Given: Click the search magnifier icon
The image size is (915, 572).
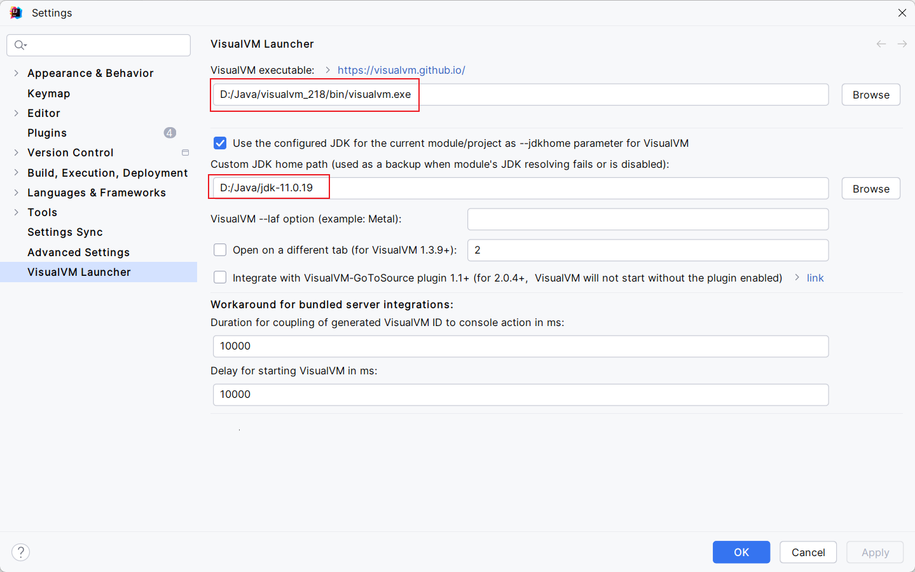Looking at the screenshot, I should tap(20, 45).
